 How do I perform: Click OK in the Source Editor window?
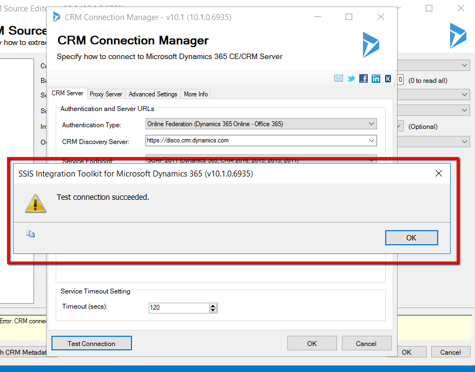pyautogui.click(x=407, y=352)
